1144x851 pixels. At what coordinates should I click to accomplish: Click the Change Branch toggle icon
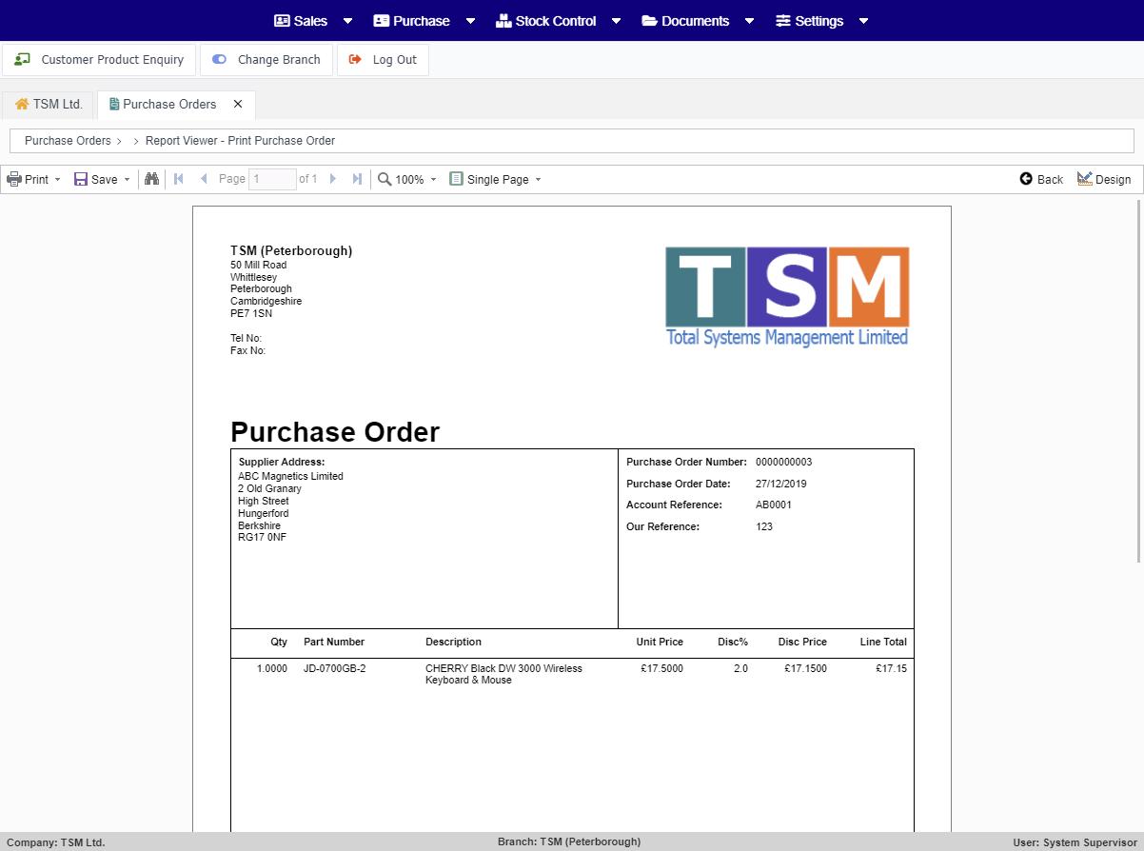pos(219,59)
